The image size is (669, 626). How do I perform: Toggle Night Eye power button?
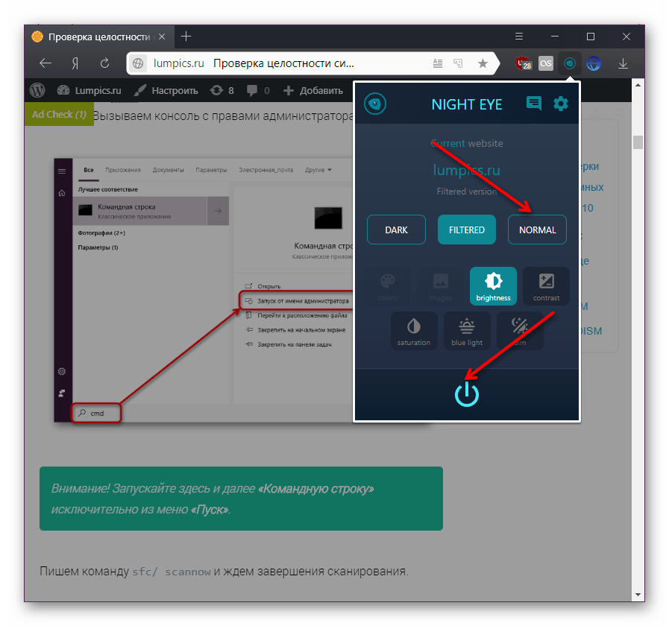(467, 393)
